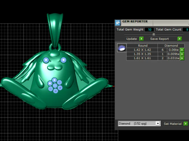Click the 0.009tw weight cell
189x141 pixels.
tap(174, 54)
